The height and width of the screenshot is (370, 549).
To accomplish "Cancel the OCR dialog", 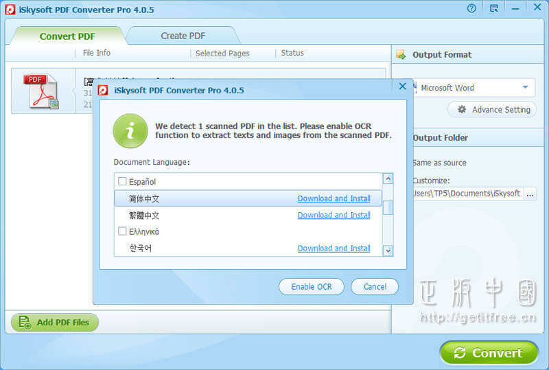I will (x=375, y=287).
